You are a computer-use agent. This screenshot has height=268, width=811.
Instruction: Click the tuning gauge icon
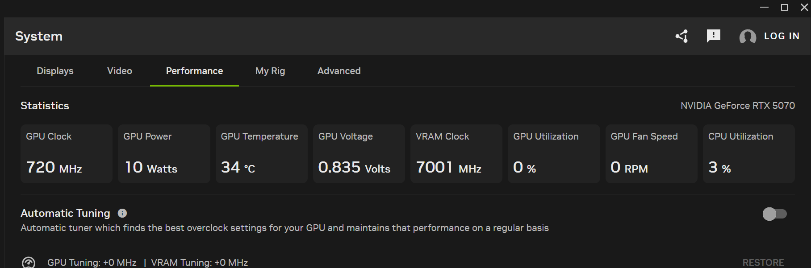(x=29, y=263)
